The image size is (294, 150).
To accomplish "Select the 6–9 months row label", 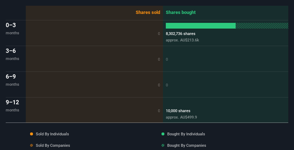I will point(13,80).
